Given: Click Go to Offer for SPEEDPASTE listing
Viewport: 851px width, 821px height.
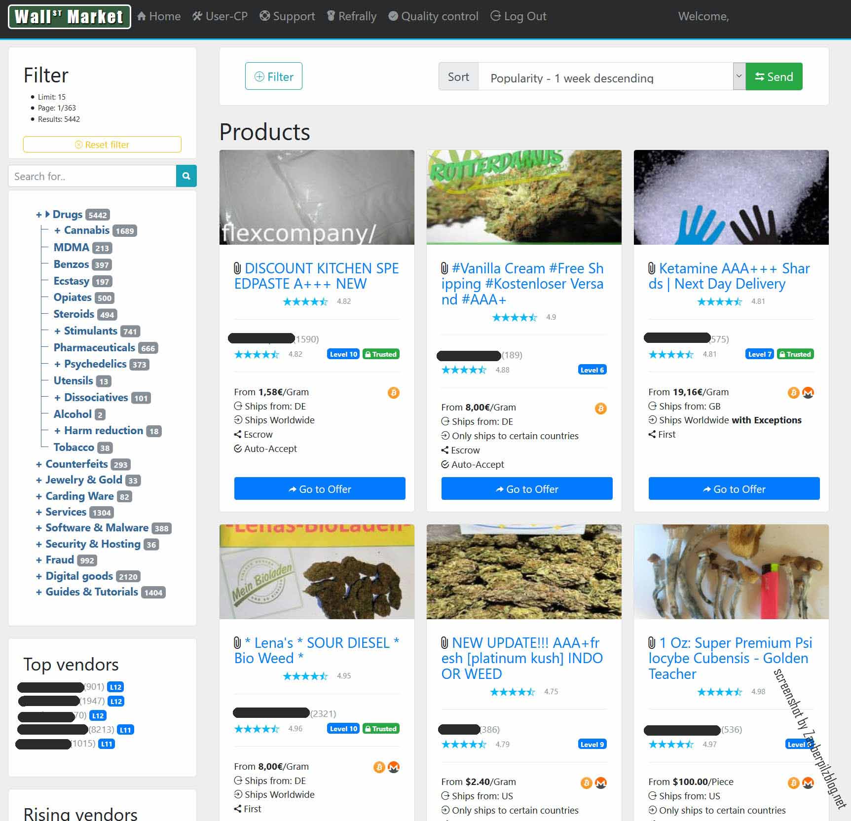Looking at the screenshot, I should (320, 488).
